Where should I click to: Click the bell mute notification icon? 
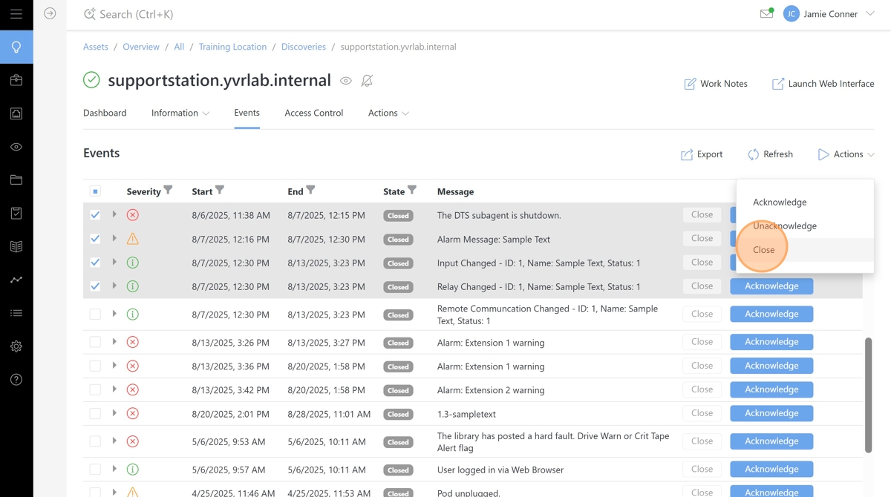(x=367, y=81)
